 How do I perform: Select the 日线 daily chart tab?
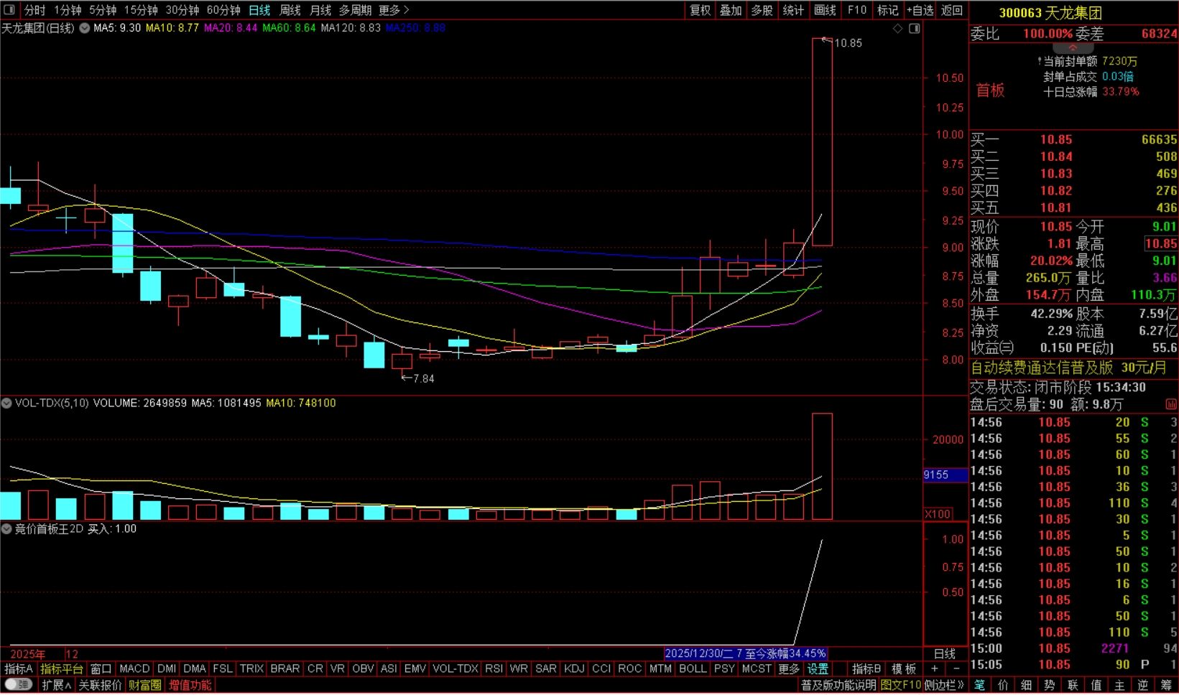click(259, 10)
